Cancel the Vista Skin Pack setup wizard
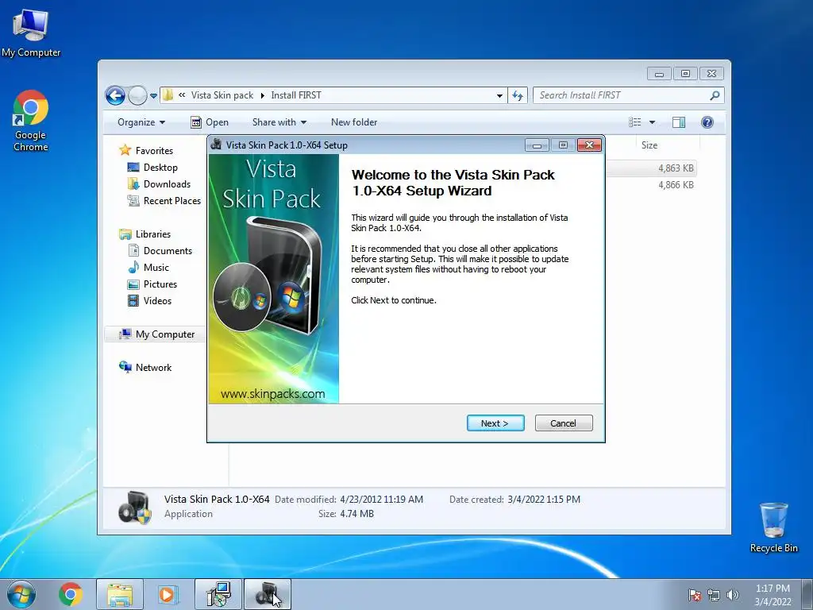Viewport: 813px width, 610px height. coord(563,423)
